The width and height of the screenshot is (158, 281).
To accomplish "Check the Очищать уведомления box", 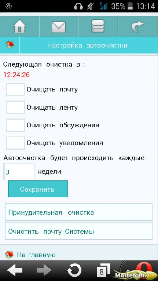I will [15, 143].
